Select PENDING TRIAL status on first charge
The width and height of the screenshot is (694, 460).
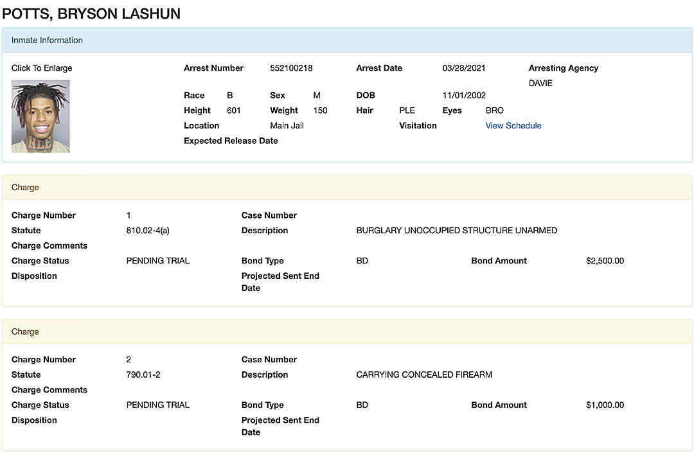coord(158,261)
